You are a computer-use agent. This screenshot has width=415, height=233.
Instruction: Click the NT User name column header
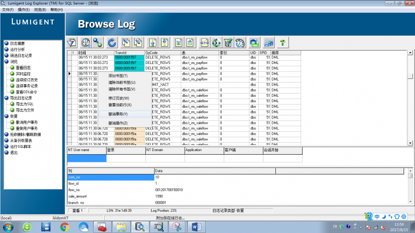(x=87, y=150)
